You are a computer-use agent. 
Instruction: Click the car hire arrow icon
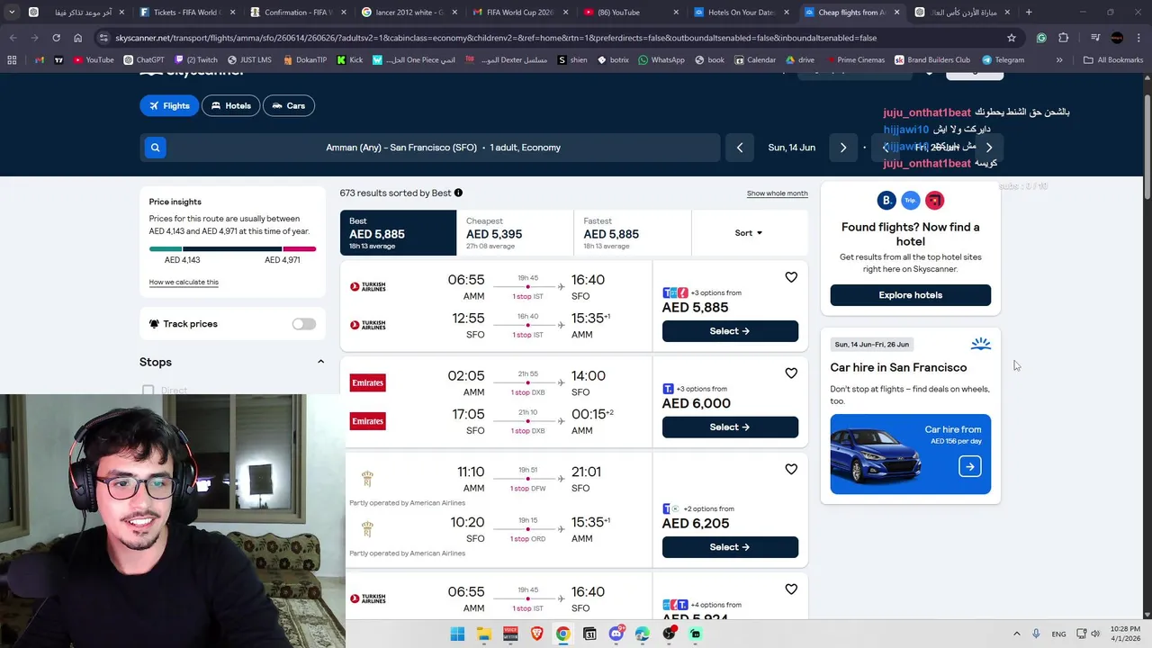[969, 466]
